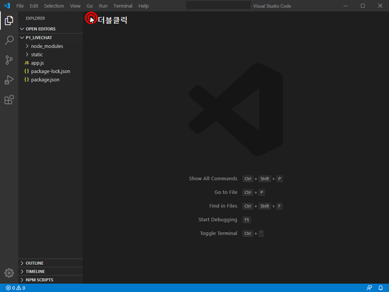The height and width of the screenshot is (292, 389).
Task: Open the Terminal menu
Action: pos(123,6)
